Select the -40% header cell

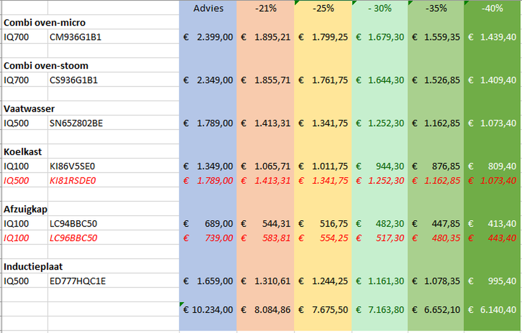(493, 8)
